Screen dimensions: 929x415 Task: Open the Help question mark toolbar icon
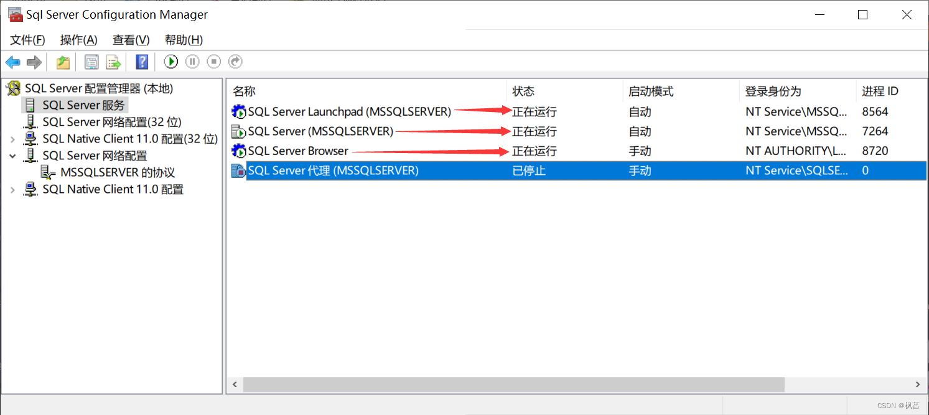pyautogui.click(x=142, y=62)
